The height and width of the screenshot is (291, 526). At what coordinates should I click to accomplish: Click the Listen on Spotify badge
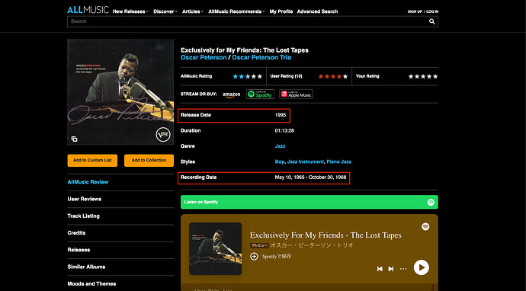[x=260, y=94]
